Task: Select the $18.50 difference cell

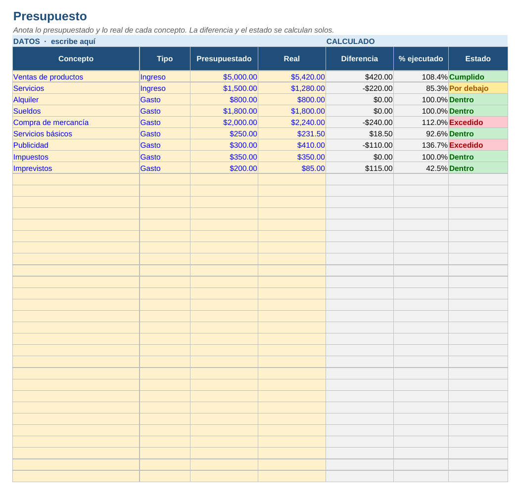Action: pos(360,134)
